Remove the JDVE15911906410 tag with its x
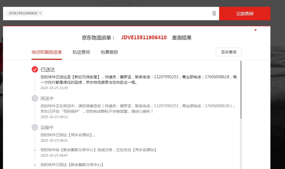 pos(40,13)
